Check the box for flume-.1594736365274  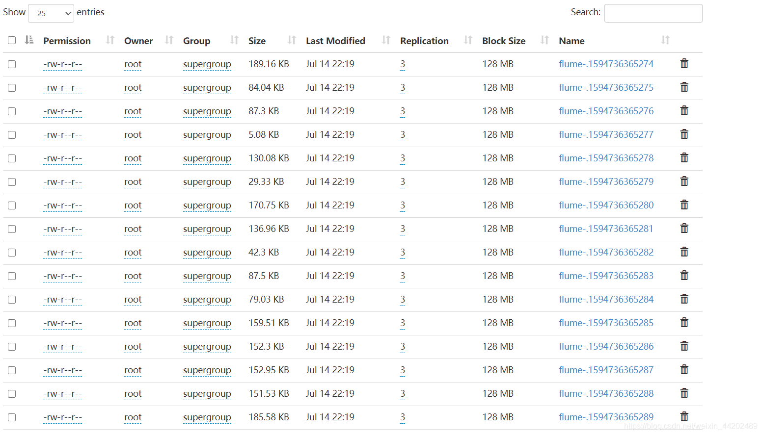[12, 64]
